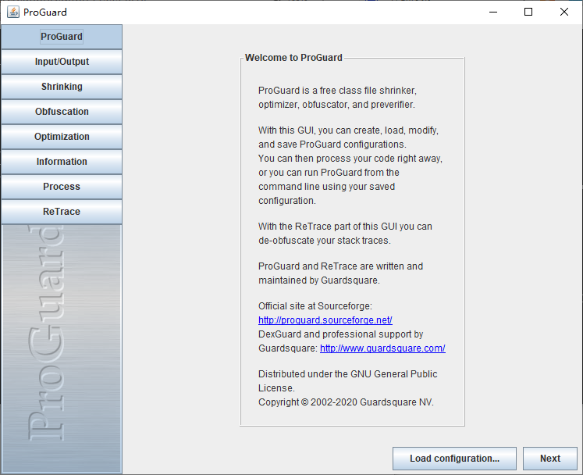Click the 'maintained by Guardsquare.' text line
Viewport: 583px width, 475px height.
point(319,280)
